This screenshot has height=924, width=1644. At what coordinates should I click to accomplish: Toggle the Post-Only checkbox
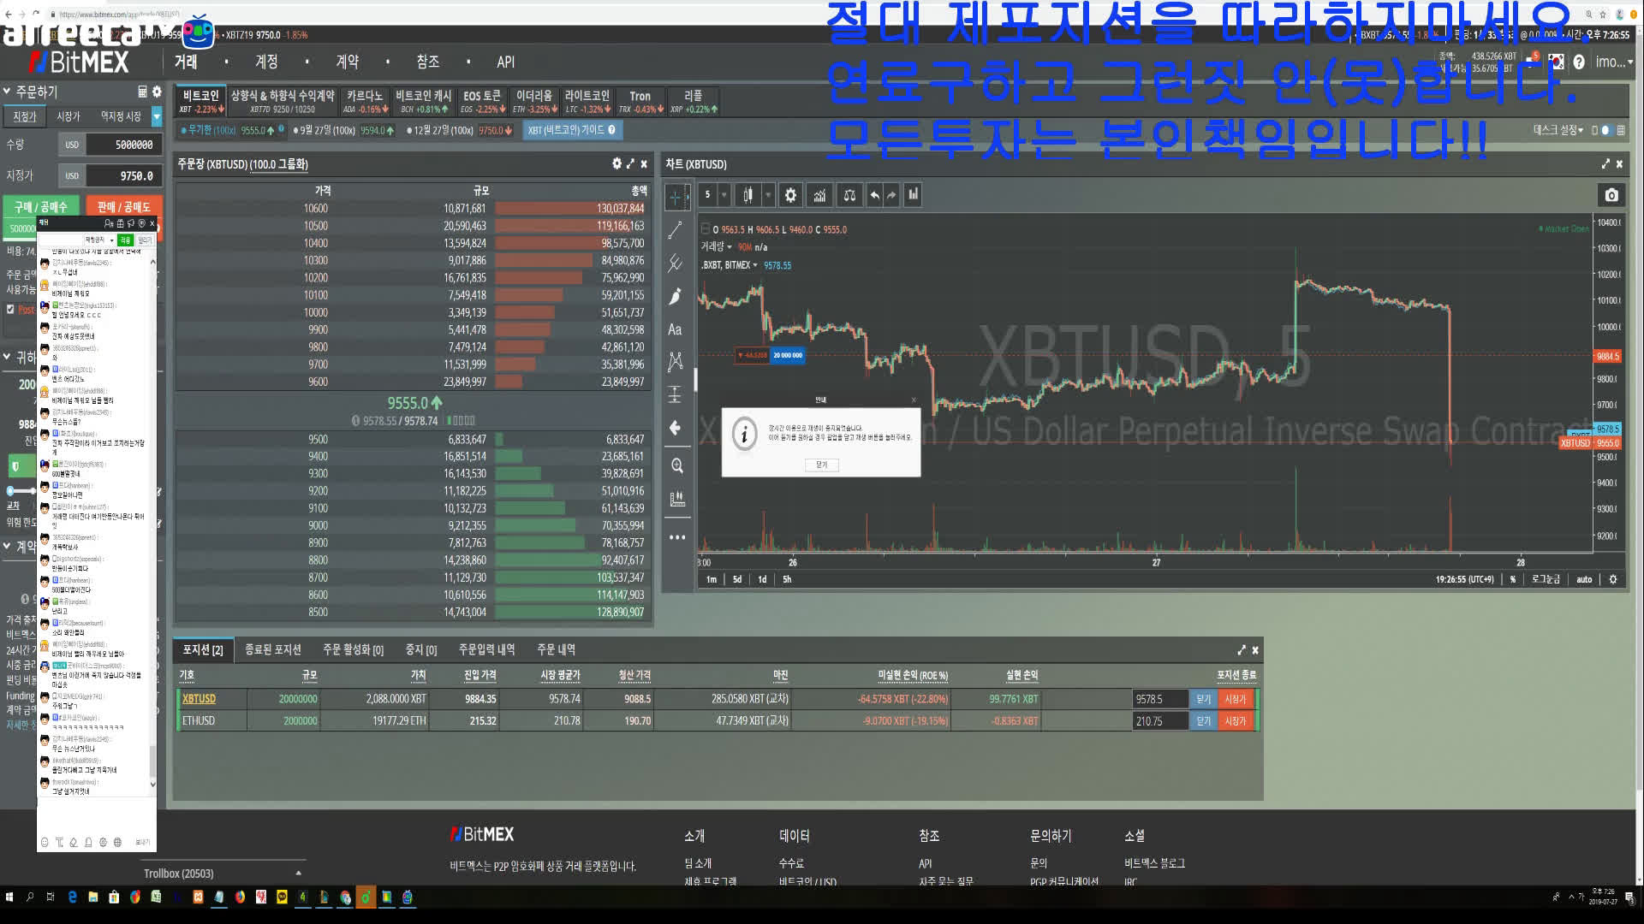pyautogui.click(x=11, y=309)
